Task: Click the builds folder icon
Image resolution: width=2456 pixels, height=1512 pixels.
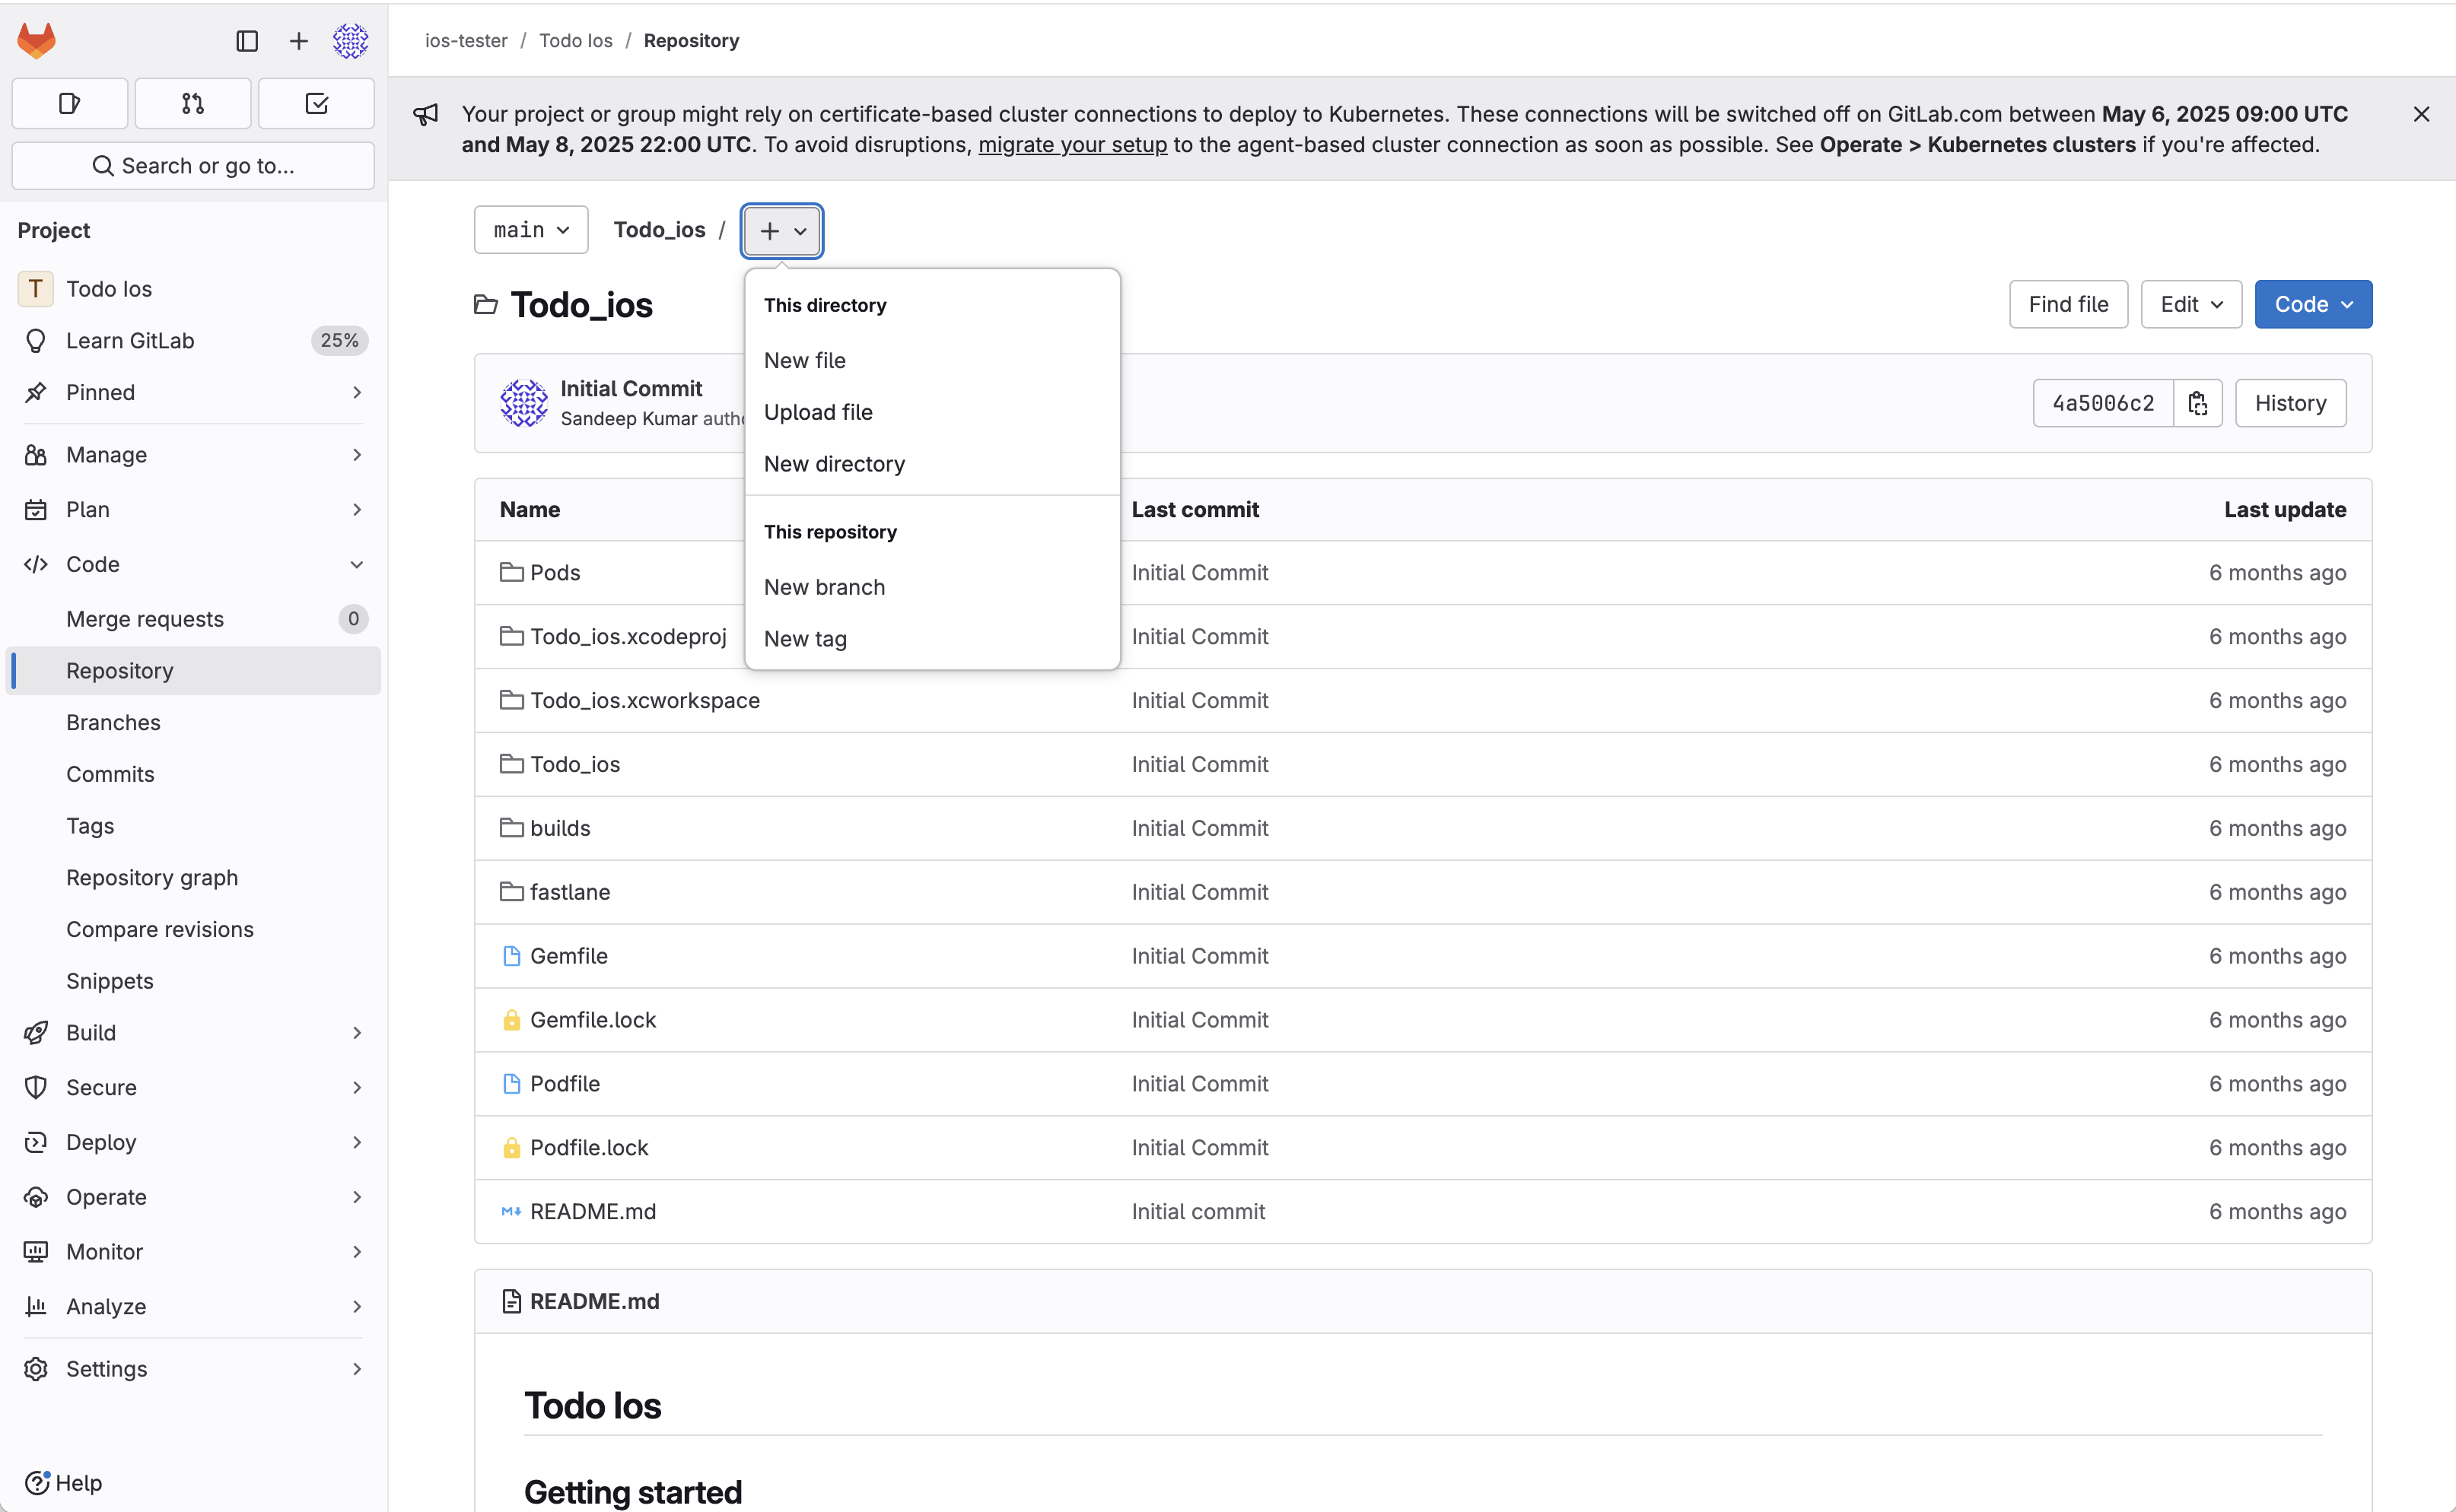Action: [x=511, y=828]
